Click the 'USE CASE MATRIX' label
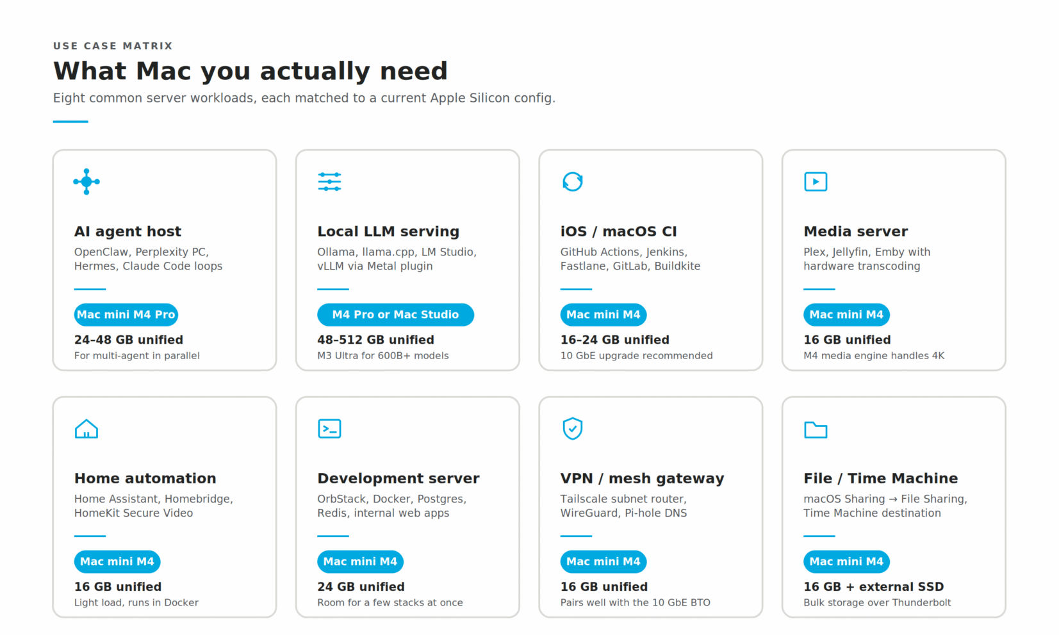 tap(113, 46)
